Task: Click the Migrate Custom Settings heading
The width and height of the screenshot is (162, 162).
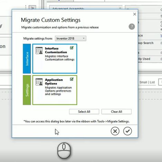Action: click(x=51, y=20)
